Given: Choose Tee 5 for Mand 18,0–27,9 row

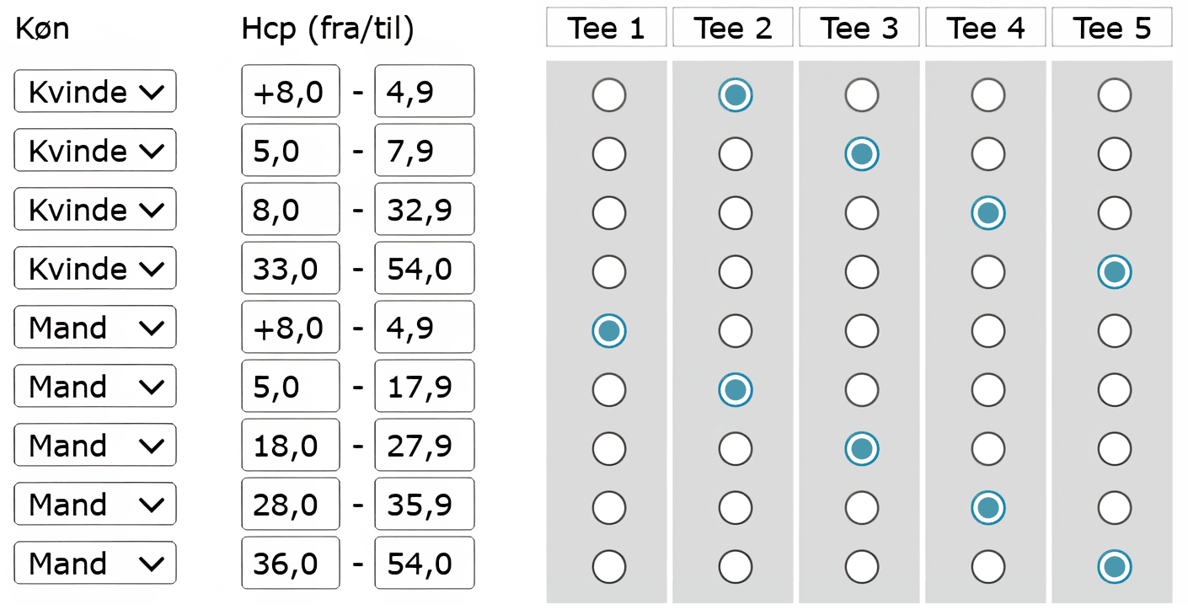Looking at the screenshot, I should pos(1114,449).
